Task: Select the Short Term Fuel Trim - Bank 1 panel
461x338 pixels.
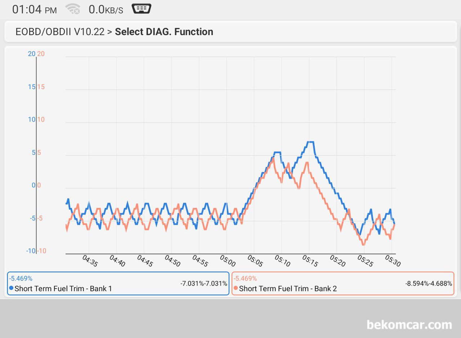Action: click(x=118, y=284)
